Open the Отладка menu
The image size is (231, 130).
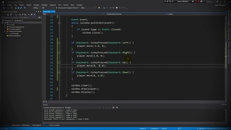tap(36, 5)
